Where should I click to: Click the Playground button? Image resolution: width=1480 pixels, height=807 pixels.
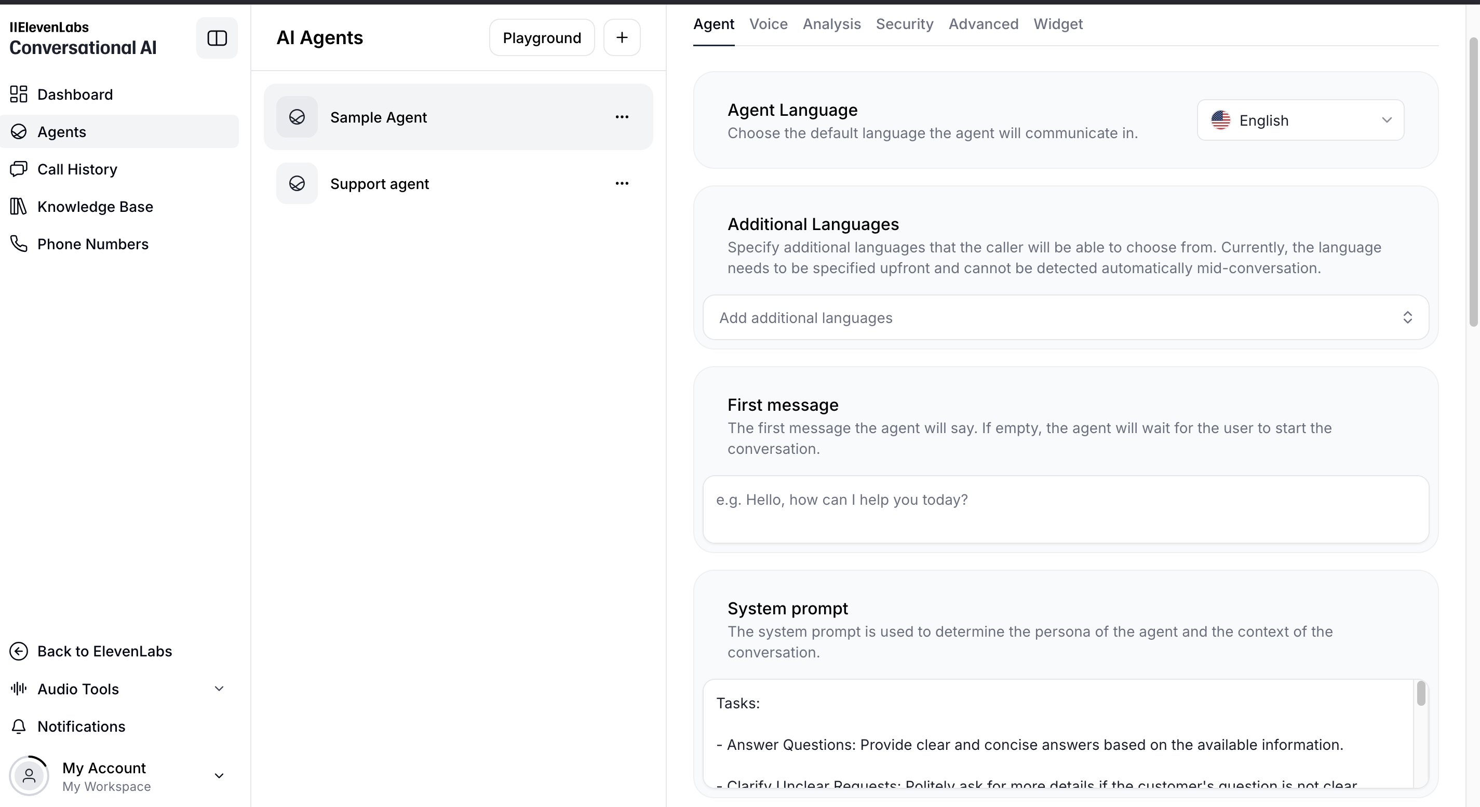pyautogui.click(x=542, y=37)
